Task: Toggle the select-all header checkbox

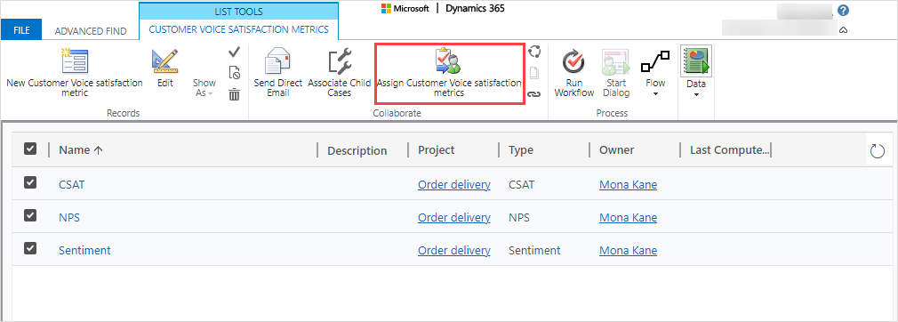Action: (x=30, y=149)
